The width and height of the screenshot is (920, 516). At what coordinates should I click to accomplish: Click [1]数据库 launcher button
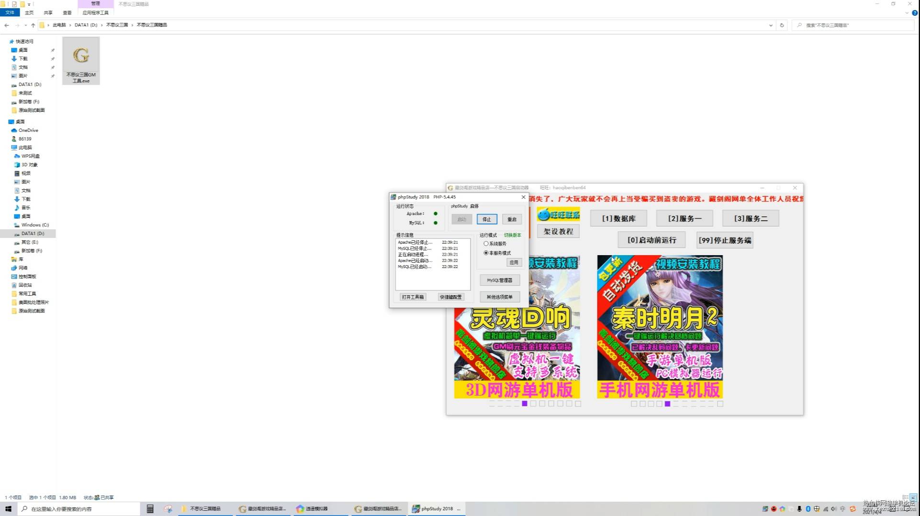(619, 218)
